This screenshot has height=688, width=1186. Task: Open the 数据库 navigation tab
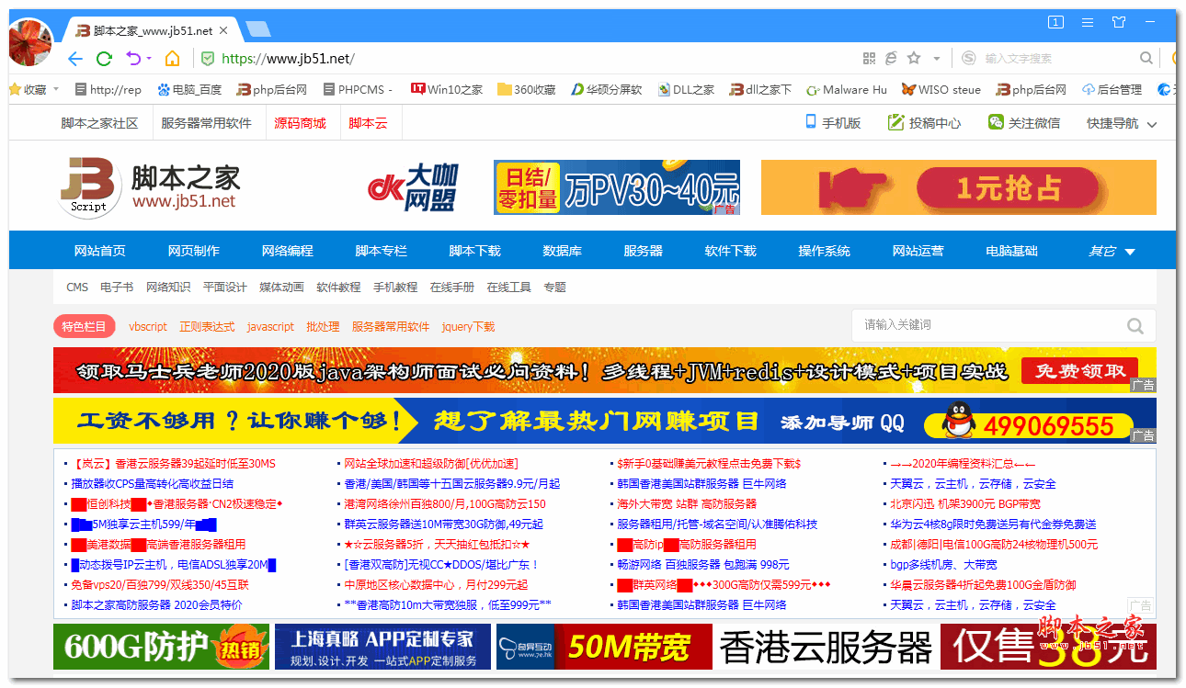click(x=563, y=251)
